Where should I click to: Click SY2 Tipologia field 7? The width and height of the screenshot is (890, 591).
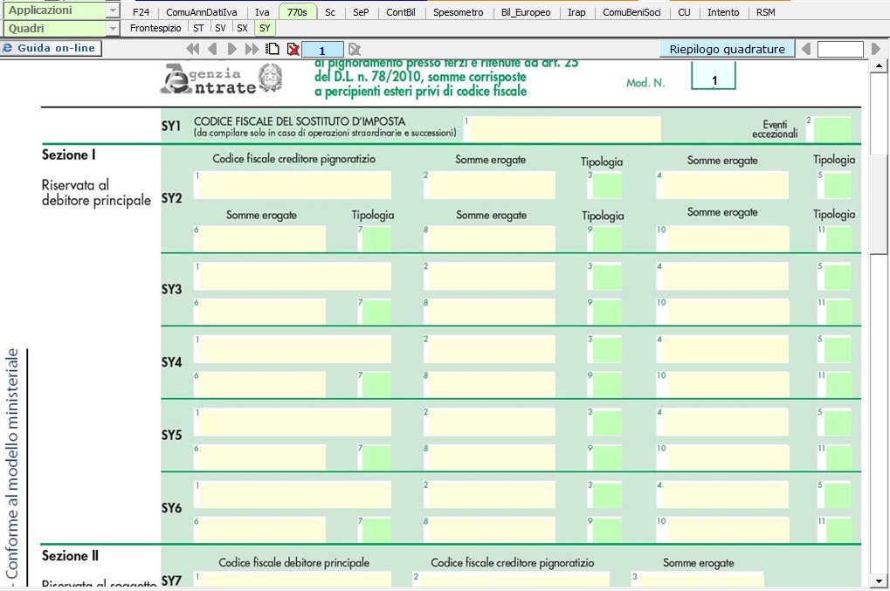point(376,239)
